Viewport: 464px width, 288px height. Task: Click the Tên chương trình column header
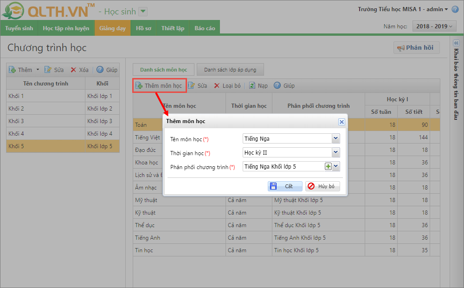point(45,84)
